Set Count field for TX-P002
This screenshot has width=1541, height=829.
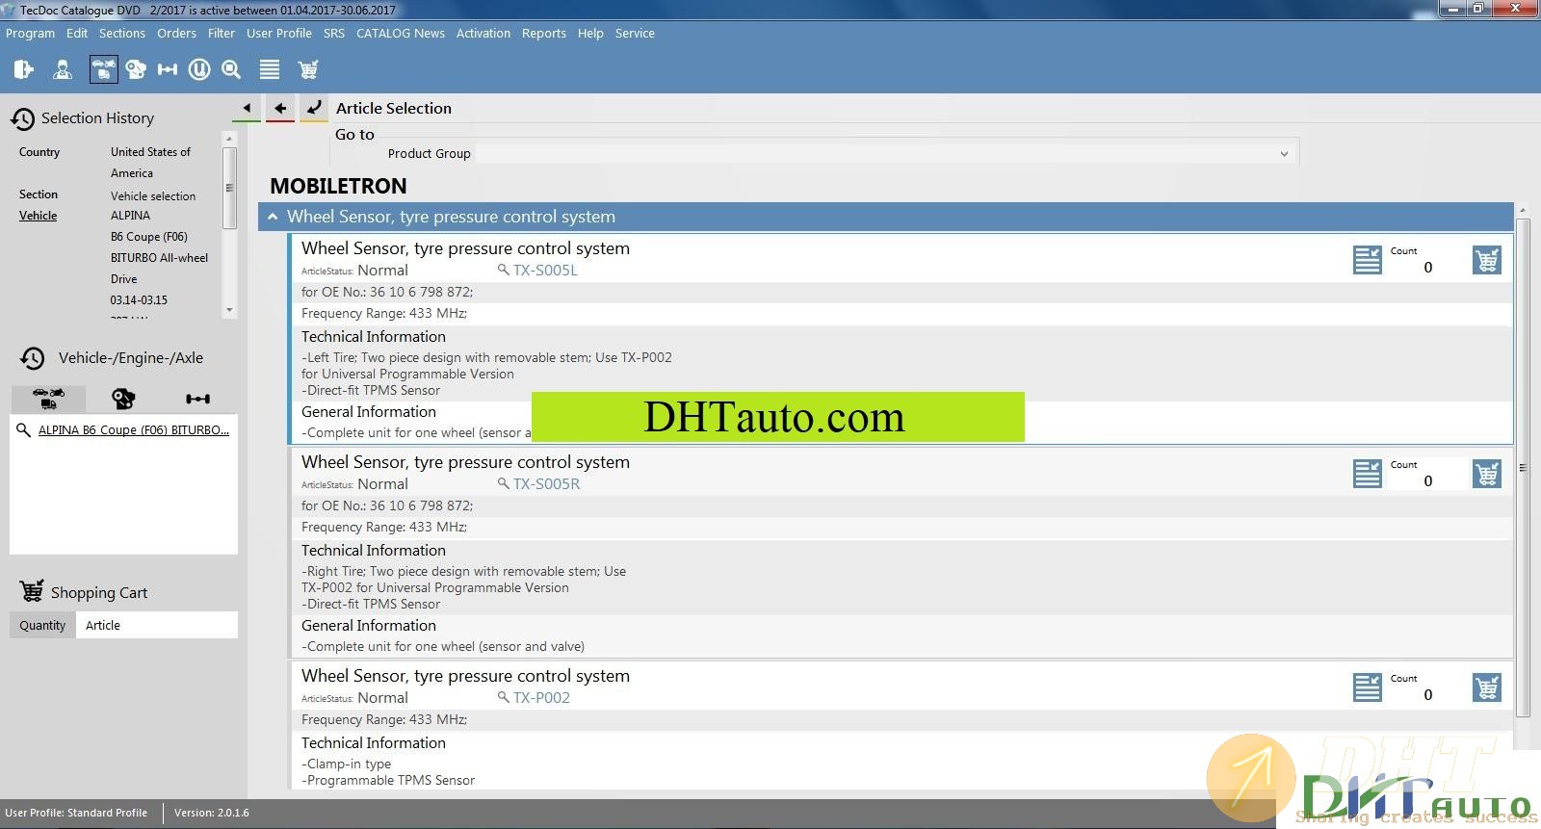point(1427,695)
